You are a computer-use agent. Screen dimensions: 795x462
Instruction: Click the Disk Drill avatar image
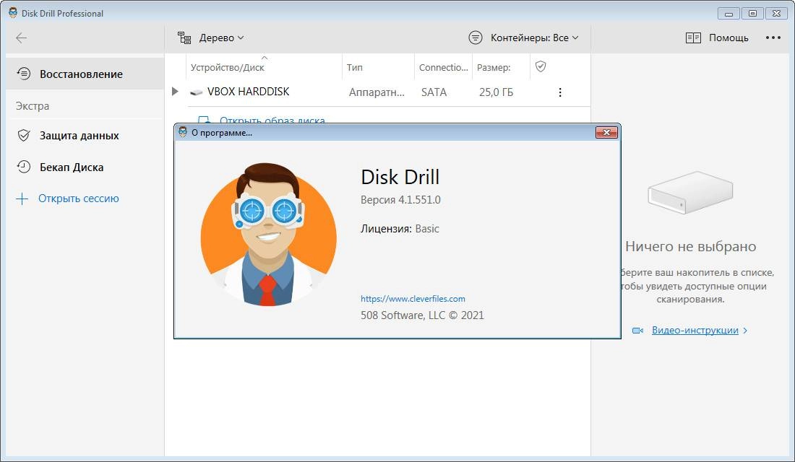click(268, 234)
